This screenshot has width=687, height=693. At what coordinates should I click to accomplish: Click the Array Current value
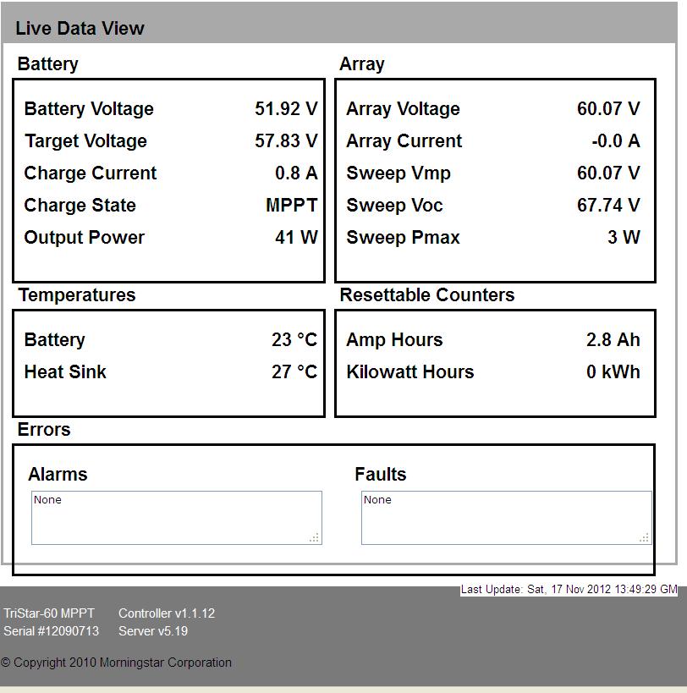[x=615, y=141]
